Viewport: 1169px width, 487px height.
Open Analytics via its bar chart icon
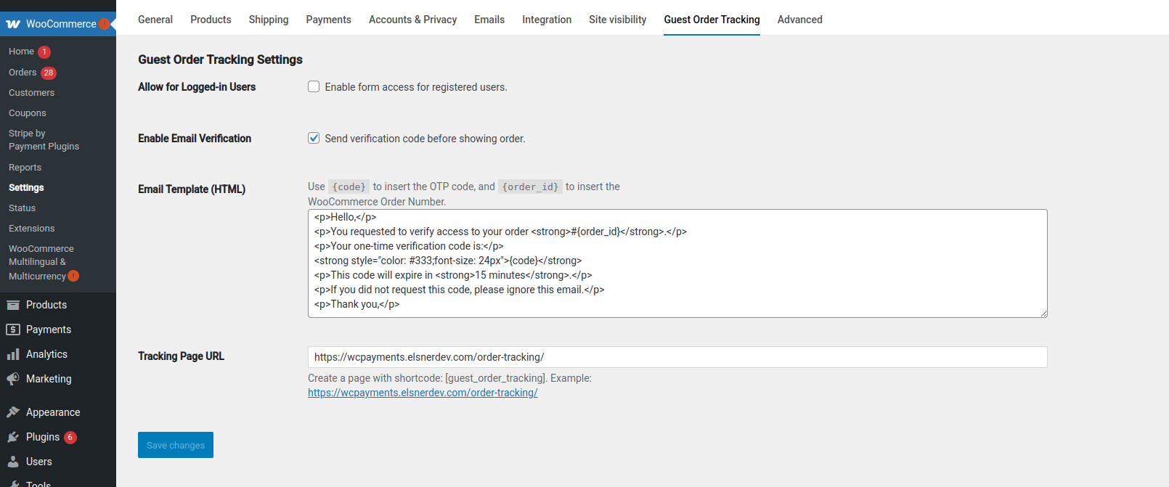[x=13, y=354]
